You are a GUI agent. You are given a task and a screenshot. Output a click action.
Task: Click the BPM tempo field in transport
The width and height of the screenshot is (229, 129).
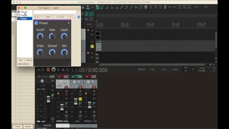pos(186,69)
